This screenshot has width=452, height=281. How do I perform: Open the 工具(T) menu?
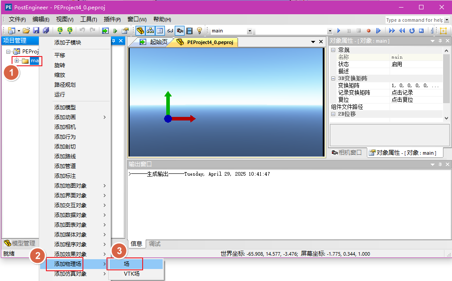click(x=88, y=19)
